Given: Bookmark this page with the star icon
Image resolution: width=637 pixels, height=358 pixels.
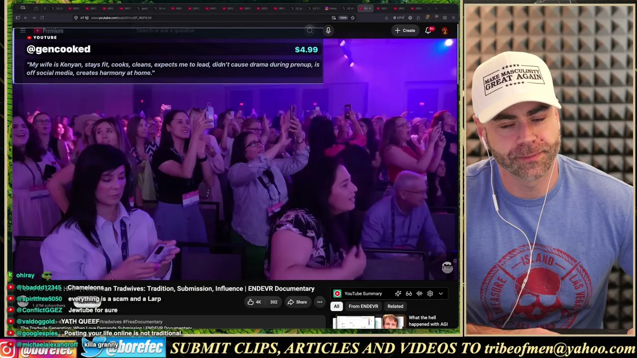Looking at the screenshot, I should pyautogui.click(x=352, y=18).
